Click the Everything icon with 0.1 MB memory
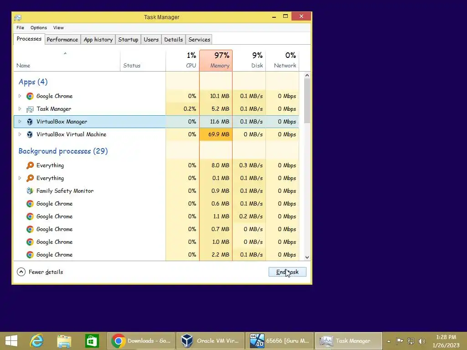Viewport: 467px width, 350px height. tap(30, 178)
